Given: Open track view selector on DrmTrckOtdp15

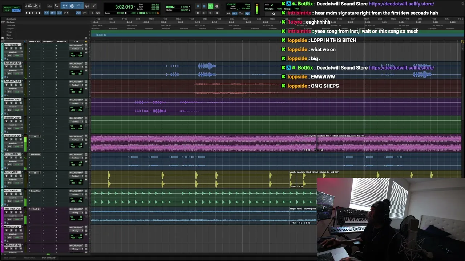Looking at the screenshot, I should [13, 52].
